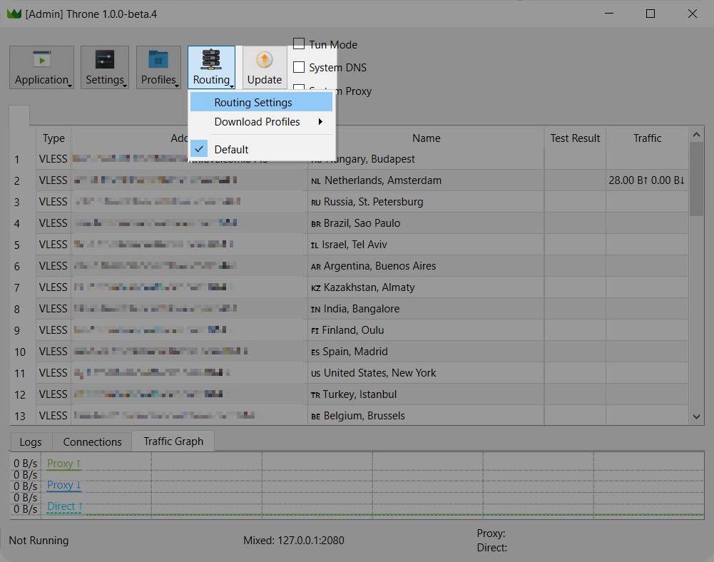Click the Traffic column header
Image resolution: width=714 pixels, height=562 pixels.
(x=647, y=138)
